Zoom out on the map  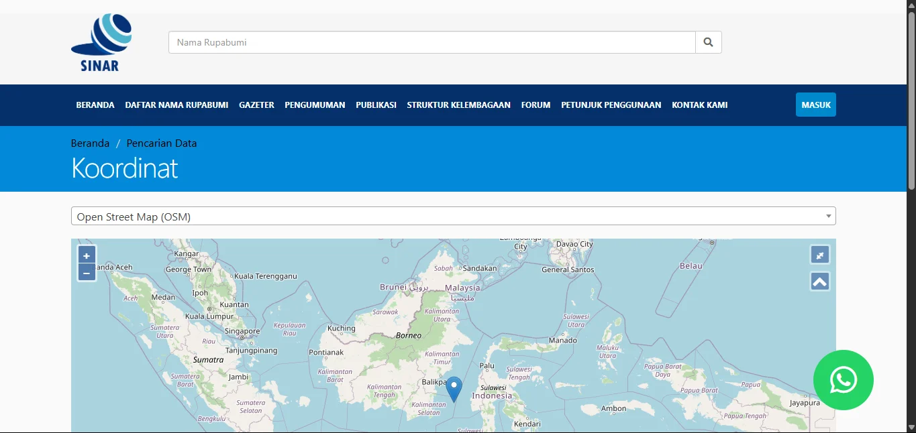86,272
